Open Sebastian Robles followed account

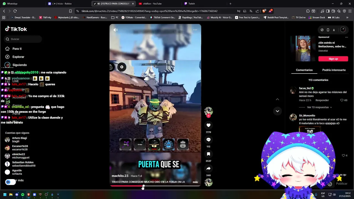[x=20, y=164]
